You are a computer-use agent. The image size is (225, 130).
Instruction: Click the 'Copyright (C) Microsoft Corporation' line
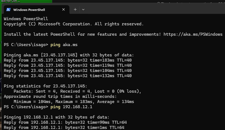(x=74, y=24)
